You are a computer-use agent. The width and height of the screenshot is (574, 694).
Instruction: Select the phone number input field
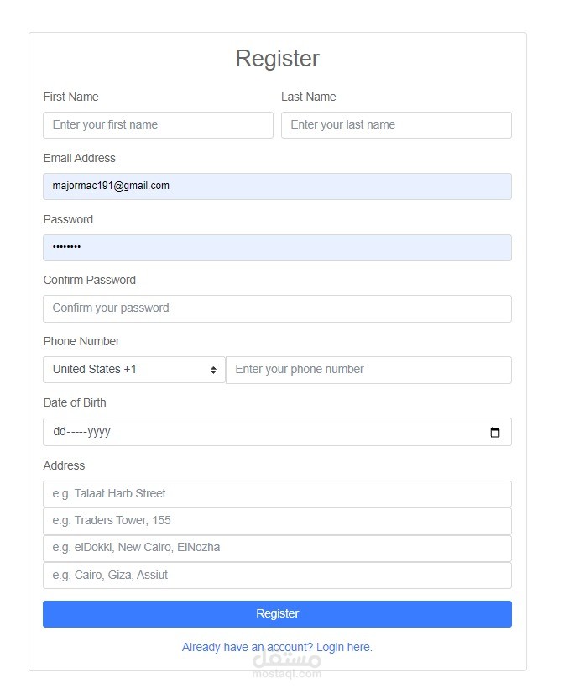(x=368, y=370)
